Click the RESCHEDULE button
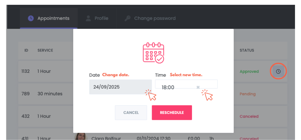This screenshot has height=140, width=301. [x=172, y=113]
